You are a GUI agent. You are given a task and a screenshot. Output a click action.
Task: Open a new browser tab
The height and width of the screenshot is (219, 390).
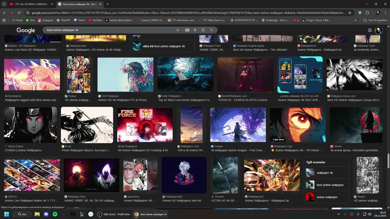108,4
